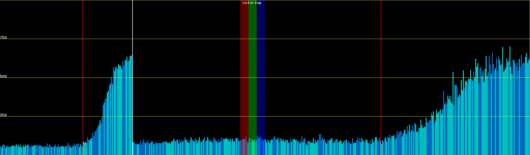This screenshot has height=155, width=530.
Task: Click the 25% axis label
Action: pos(3,115)
